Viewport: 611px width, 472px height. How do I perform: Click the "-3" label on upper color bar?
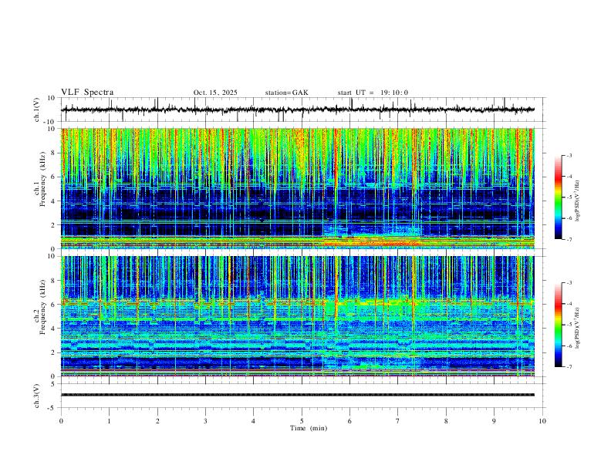(569, 155)
